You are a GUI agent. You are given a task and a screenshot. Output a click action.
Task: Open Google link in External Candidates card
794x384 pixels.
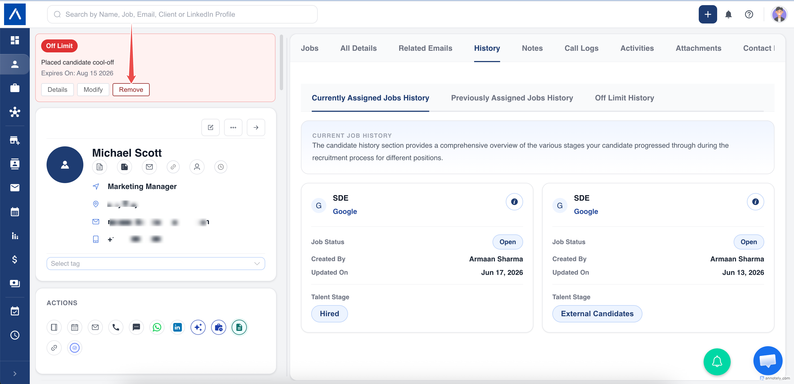click(586, 211)
